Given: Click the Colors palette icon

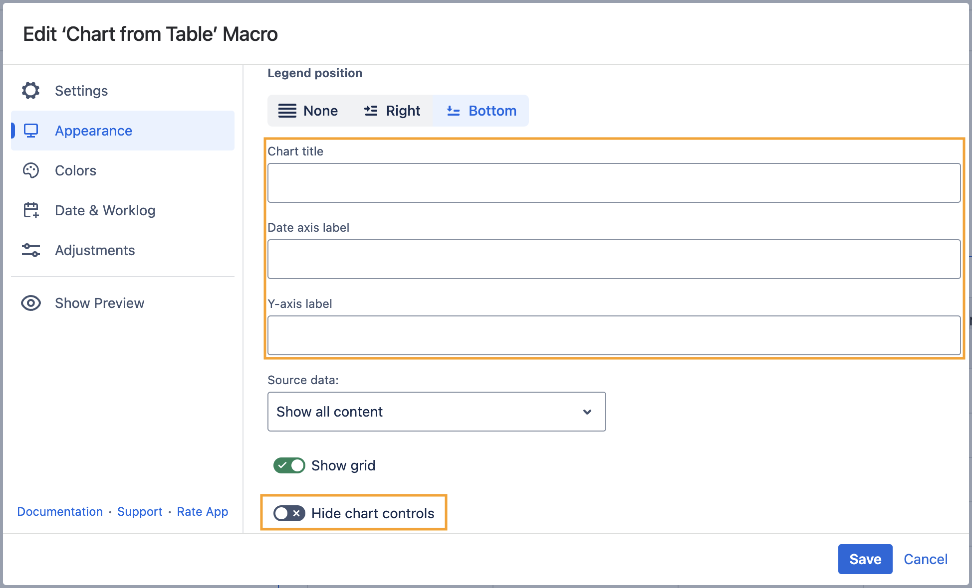Looking at the screenshot, I should pyautogui.click(x=31, y=170).
